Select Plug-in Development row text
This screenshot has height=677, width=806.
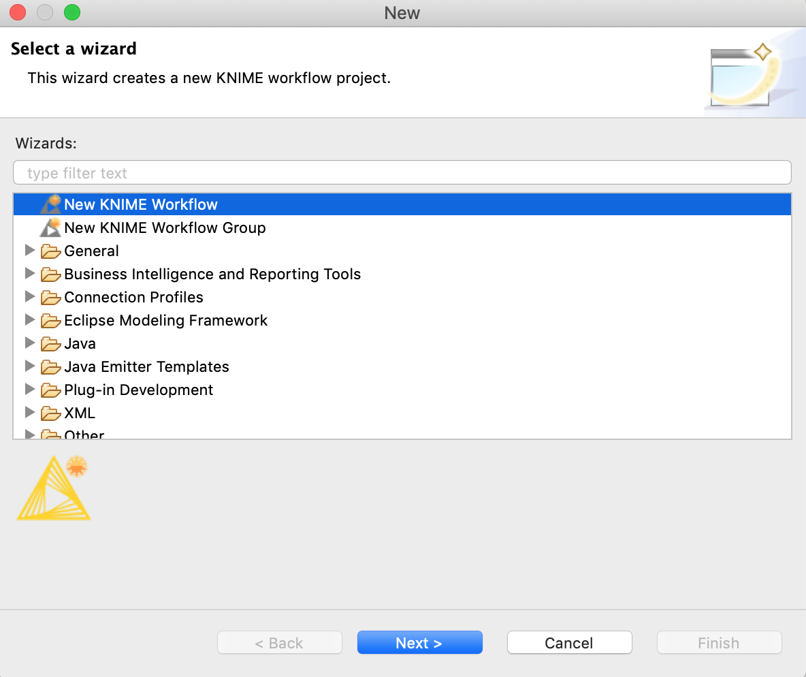[138, 390]
